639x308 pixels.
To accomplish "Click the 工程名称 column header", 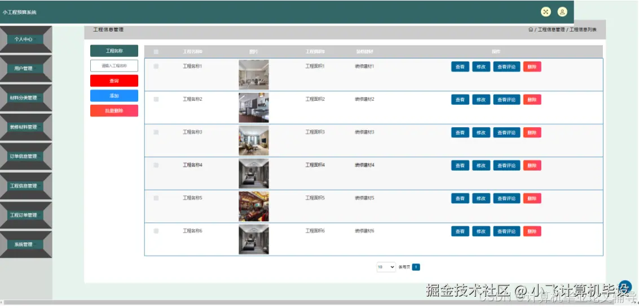I will (x=192, y=52).
